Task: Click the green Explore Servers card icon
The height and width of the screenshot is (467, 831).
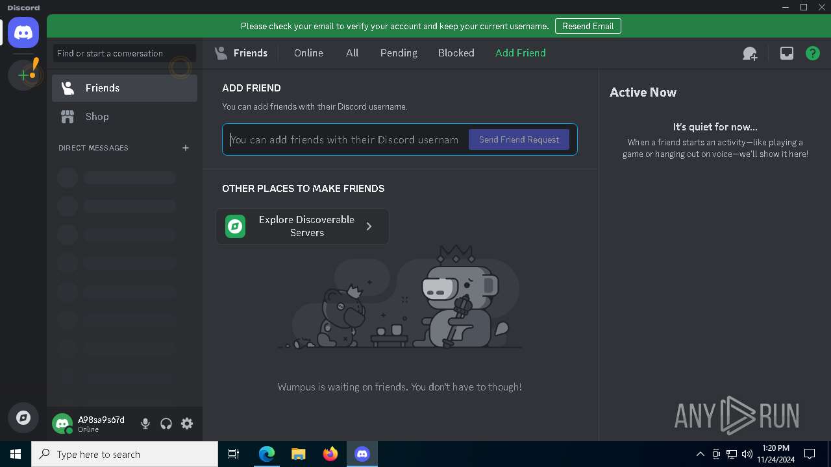Action: click(x=235, y=226)
